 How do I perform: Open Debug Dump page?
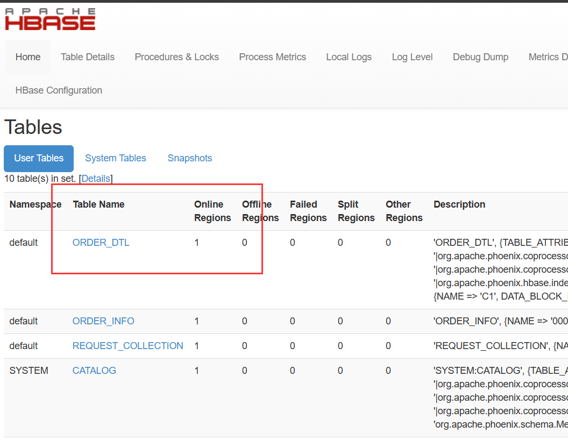[x=480, y=57]
